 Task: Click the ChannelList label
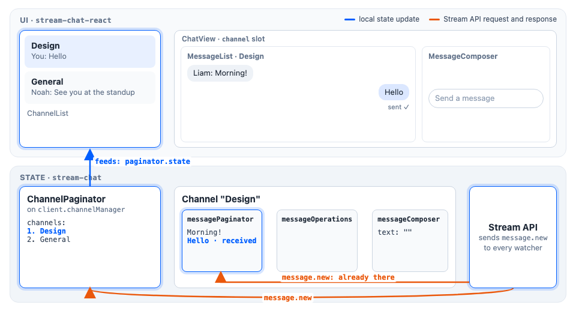pyautogui.click(x=48, y=113)
